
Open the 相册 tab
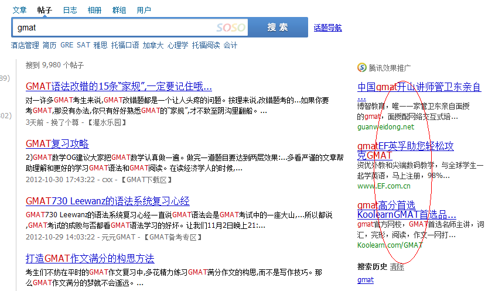pyautogui.click(x=94, y=10)
